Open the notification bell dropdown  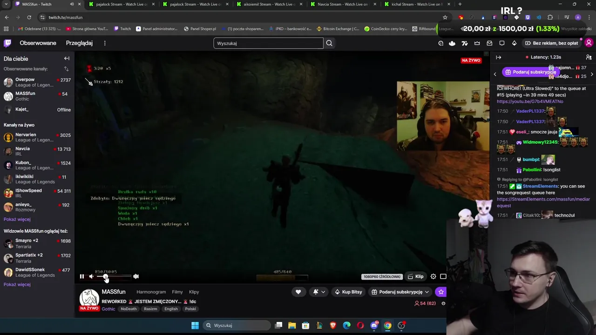point(319,292)
